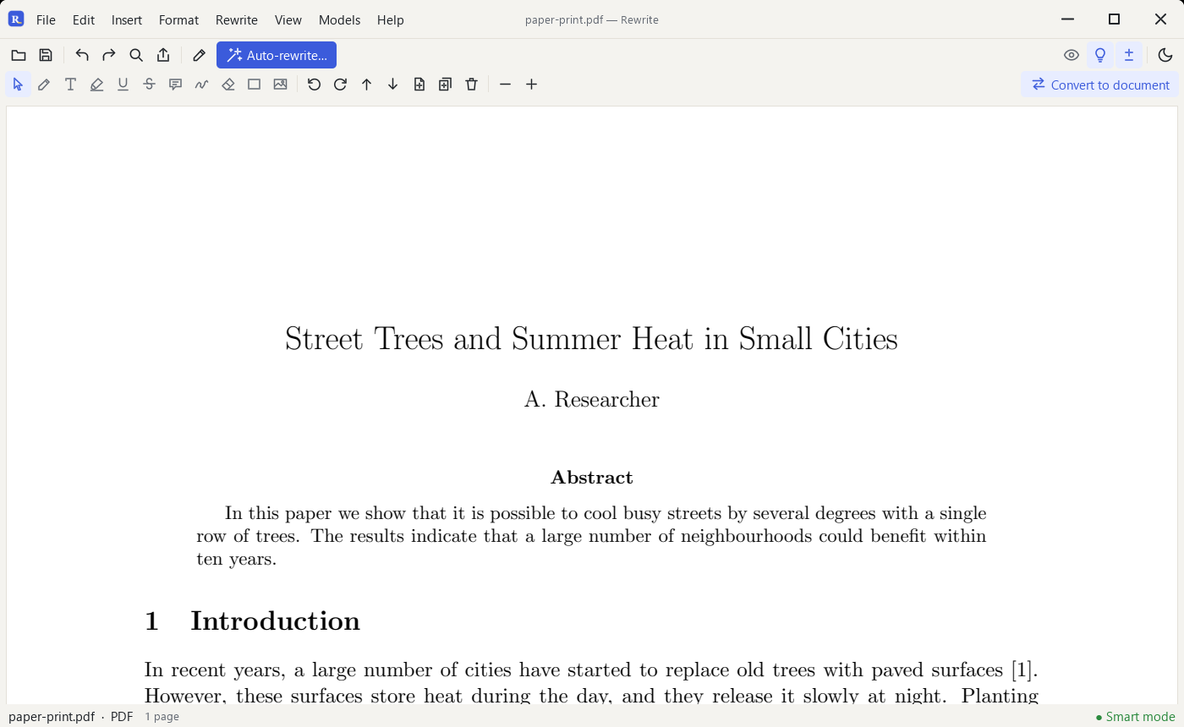The height and width of the screenshot is (727, 1184).
Task: Select the Text tool
Action: point(70,85)
